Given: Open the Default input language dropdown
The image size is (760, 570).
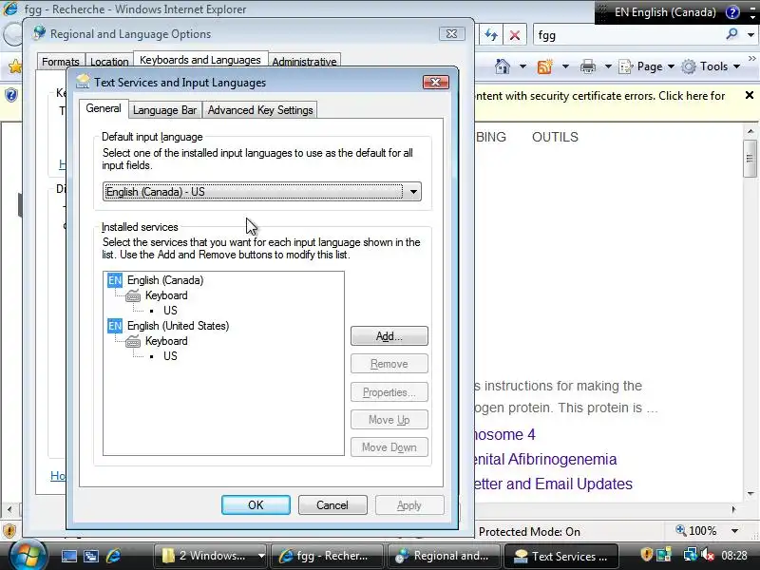Looking at the screenshot, I should coord(262,192).
